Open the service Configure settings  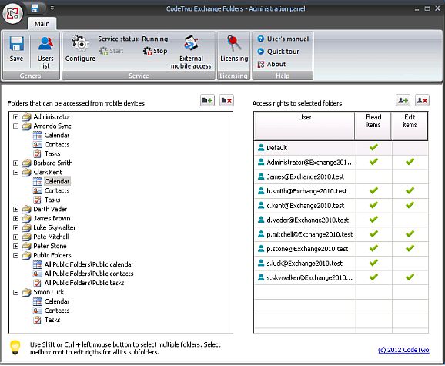pos(80,49)
